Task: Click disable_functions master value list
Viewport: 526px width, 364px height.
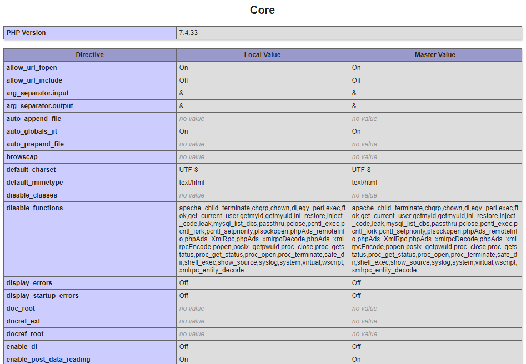Action: click(x=435, y=239)
